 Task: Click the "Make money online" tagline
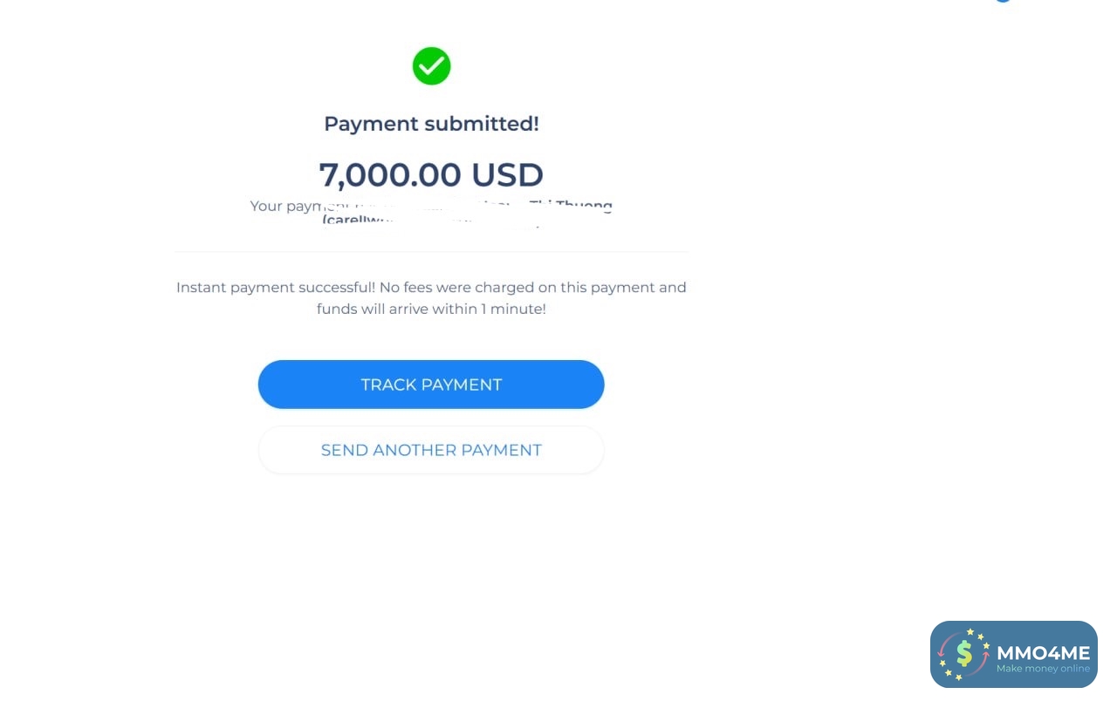(x=1043, y=669)
